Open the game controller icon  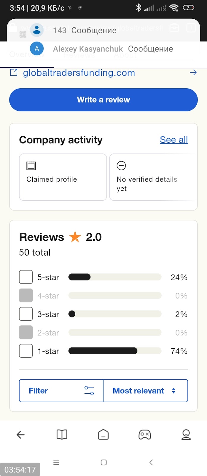click(x=145, y=435)
